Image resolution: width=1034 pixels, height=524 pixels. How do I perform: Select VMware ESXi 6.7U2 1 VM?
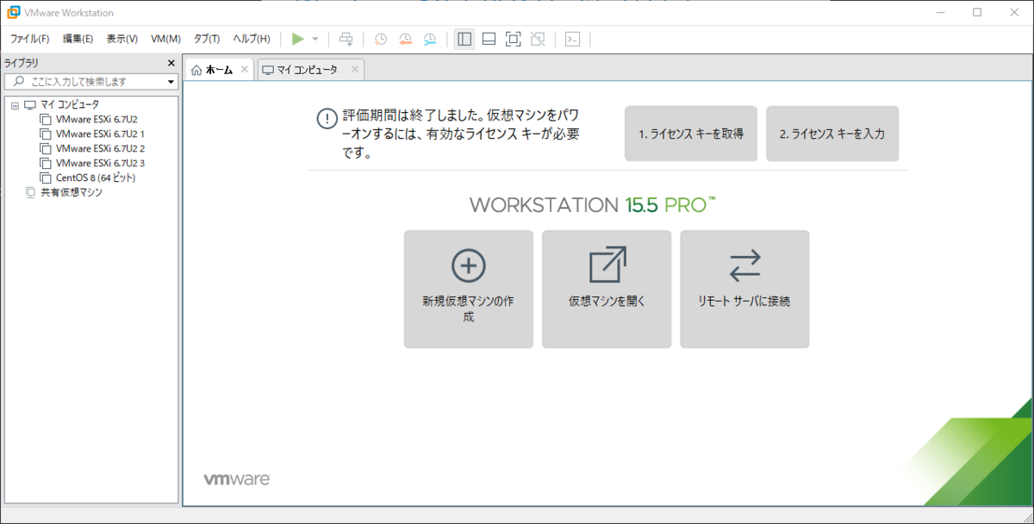coord(100,134)
